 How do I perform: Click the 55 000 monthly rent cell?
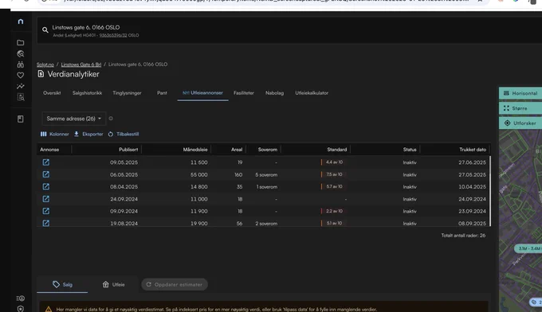(199, 174)
